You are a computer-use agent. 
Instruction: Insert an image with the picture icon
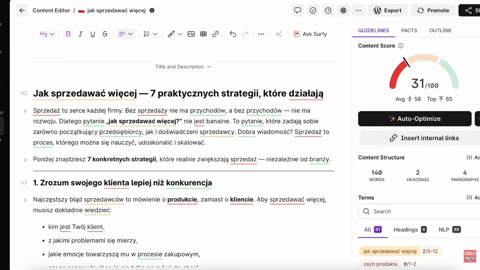click(191, 34)
